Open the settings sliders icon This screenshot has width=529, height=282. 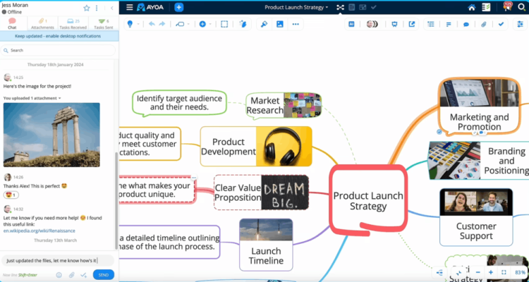point(520,24)
